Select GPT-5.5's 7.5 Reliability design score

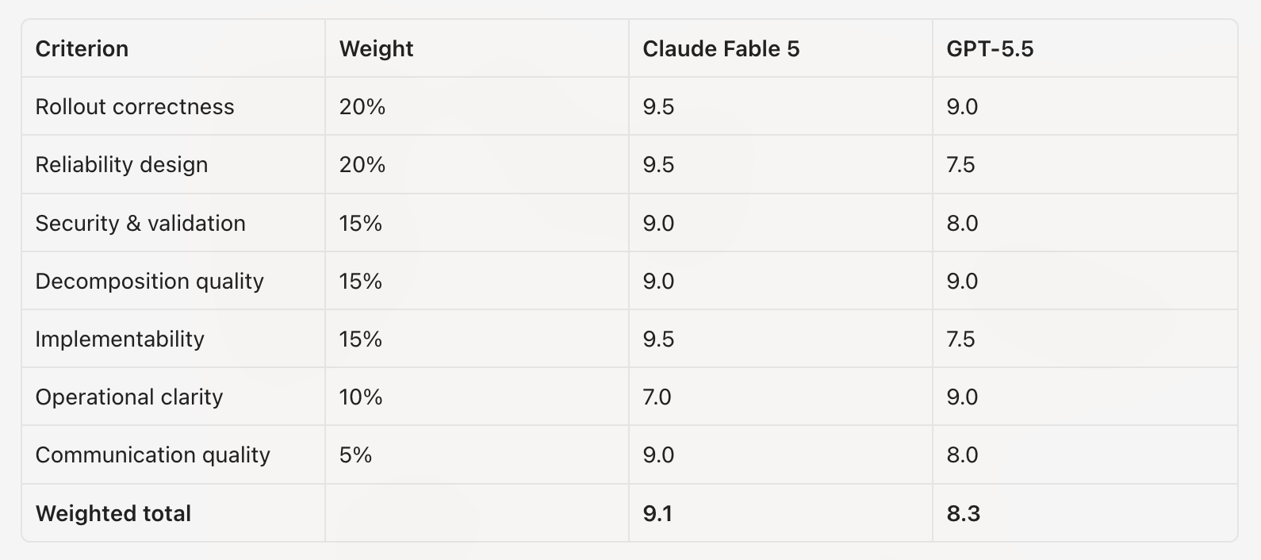(x=960, y=164)
